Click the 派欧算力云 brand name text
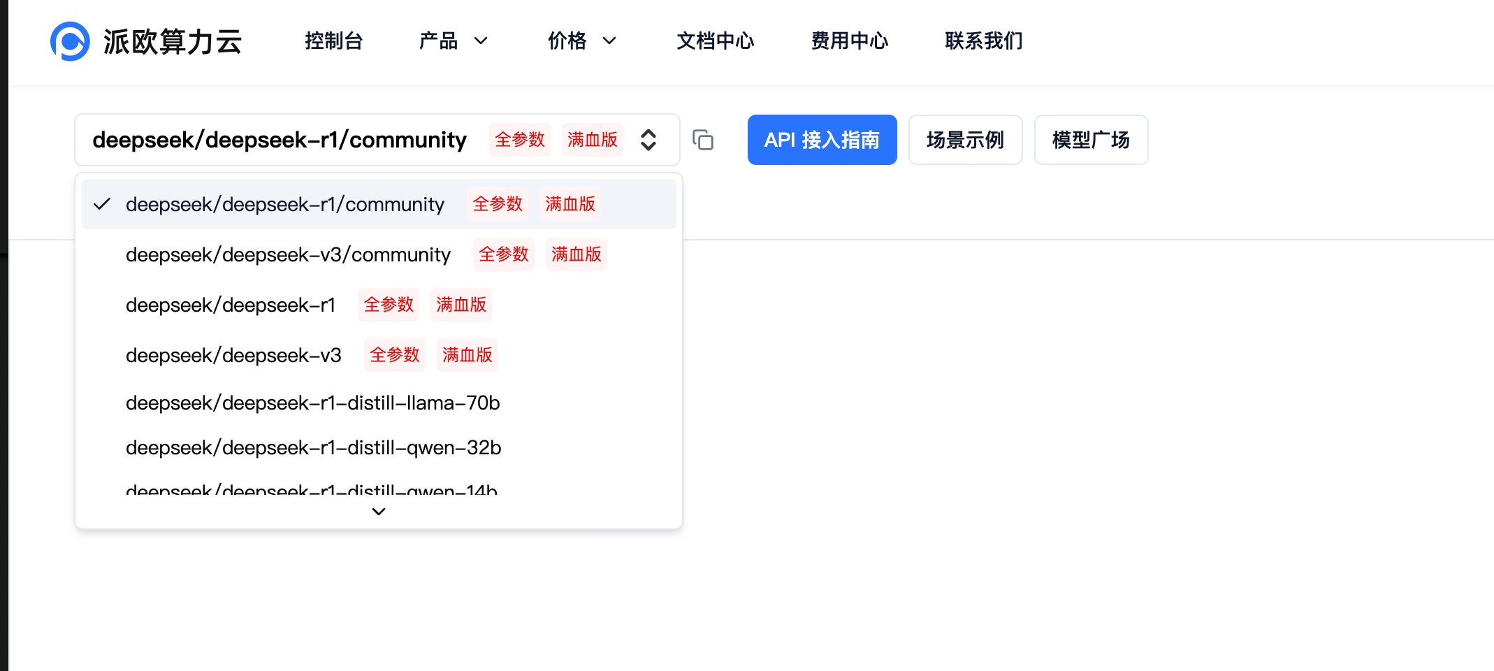Viewport: 1494px width, 671px height. click(x=173, y=42)
